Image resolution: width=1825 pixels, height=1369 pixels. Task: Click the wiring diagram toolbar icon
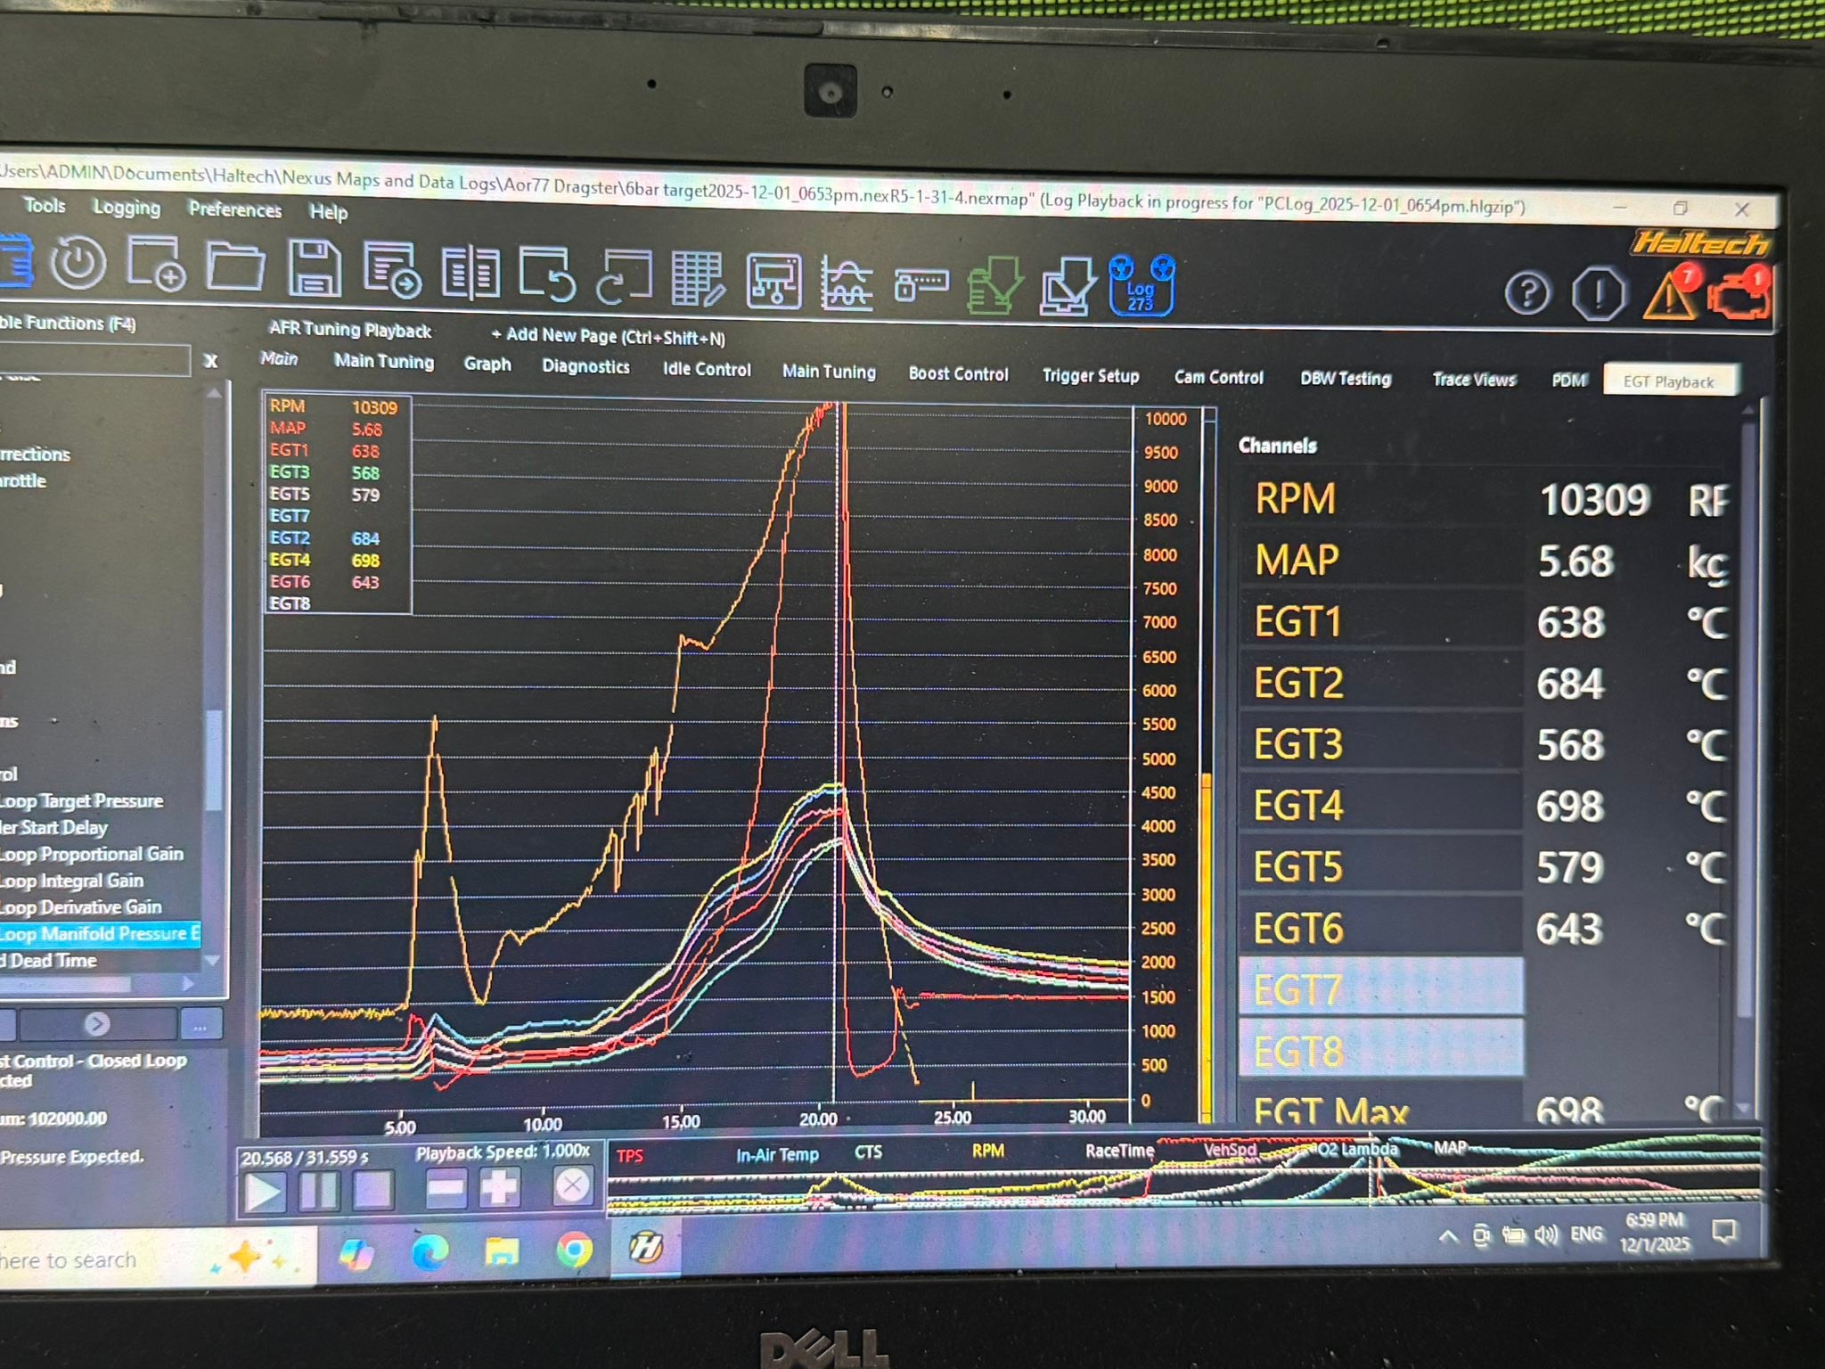click(773, 282)
